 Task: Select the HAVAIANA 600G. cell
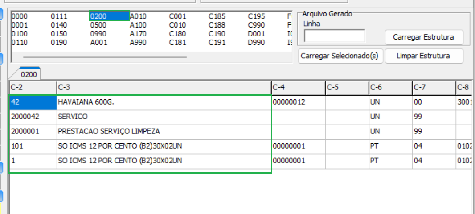click(164, 102)
